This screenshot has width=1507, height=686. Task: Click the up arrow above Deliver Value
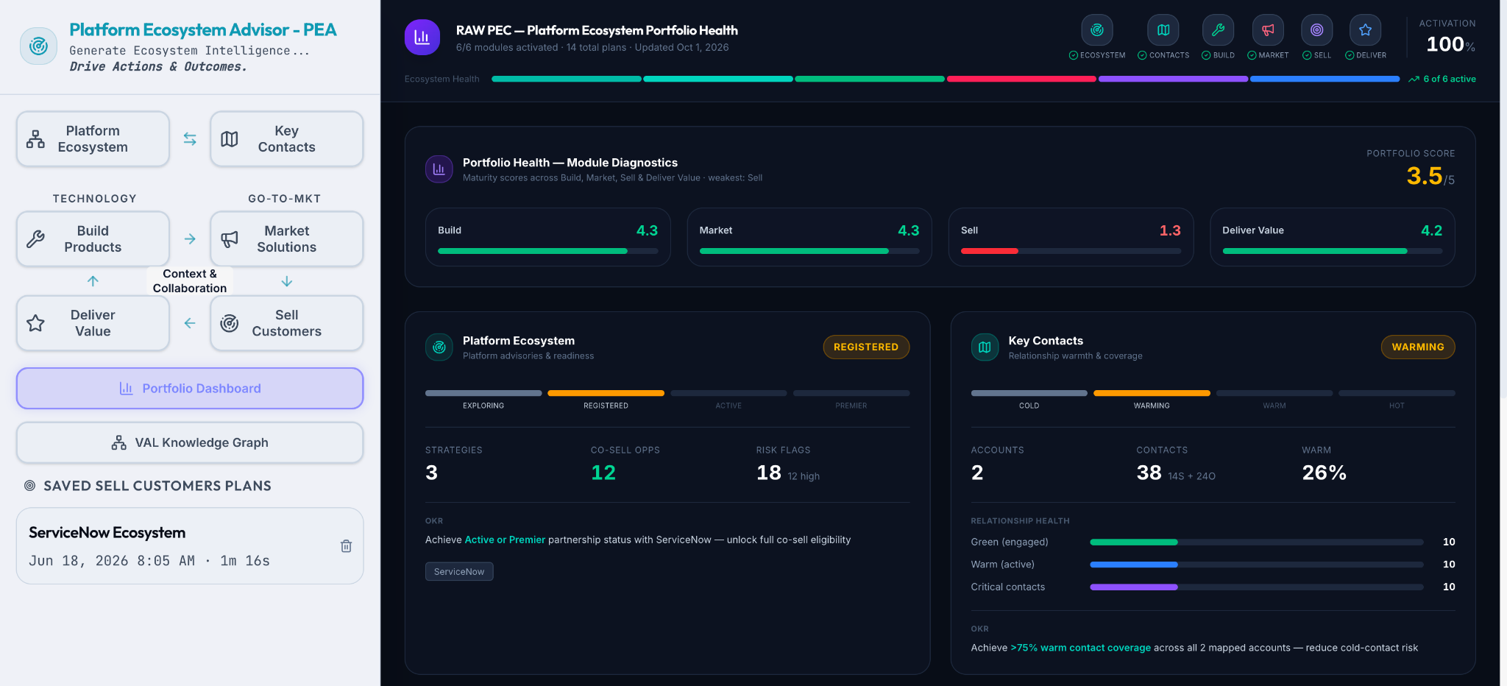93,281
